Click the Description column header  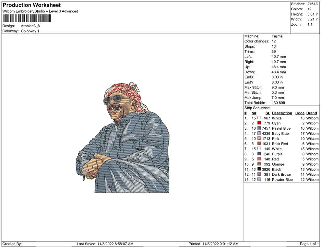coord(282,113)
